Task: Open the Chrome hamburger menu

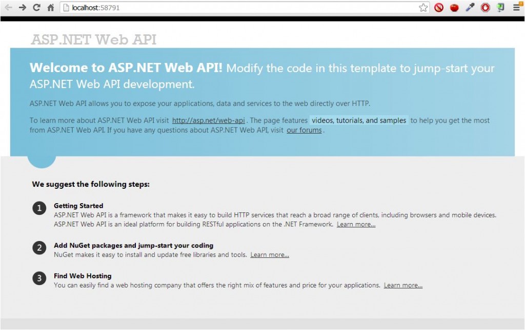Action: [x=517, y=7]
